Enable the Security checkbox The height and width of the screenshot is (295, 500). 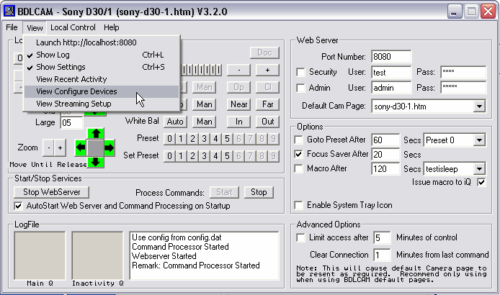pyautogui.click(x=300, y=72)
